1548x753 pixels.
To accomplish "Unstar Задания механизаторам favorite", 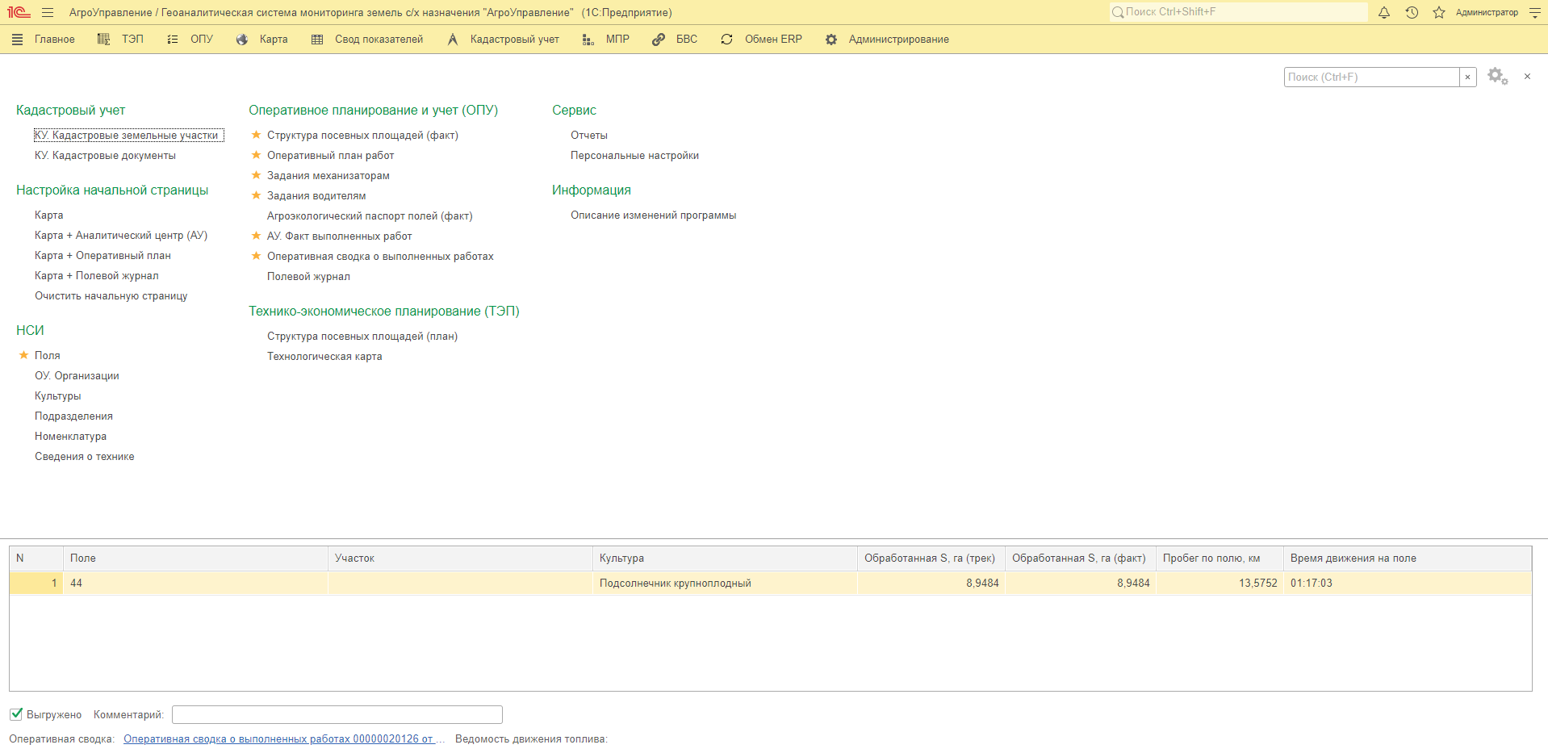I will click(x=257, y=175).
